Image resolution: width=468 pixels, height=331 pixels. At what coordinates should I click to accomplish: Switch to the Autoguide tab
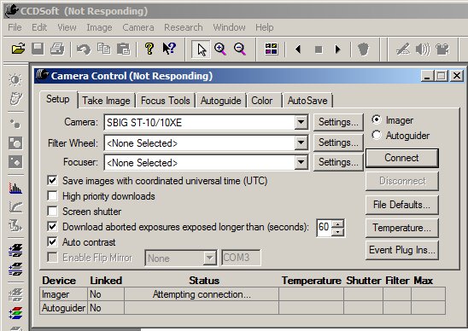coord(221,101)
